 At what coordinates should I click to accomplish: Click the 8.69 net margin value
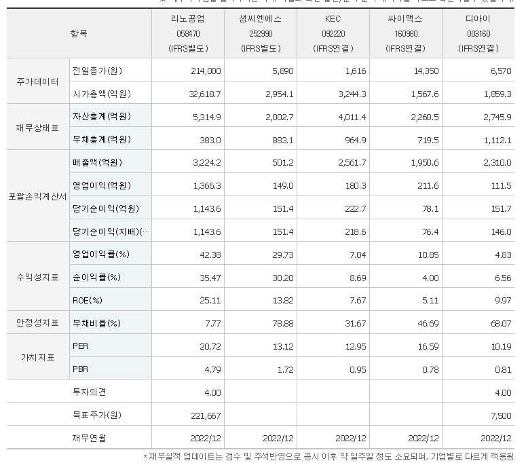coord(358,278)
